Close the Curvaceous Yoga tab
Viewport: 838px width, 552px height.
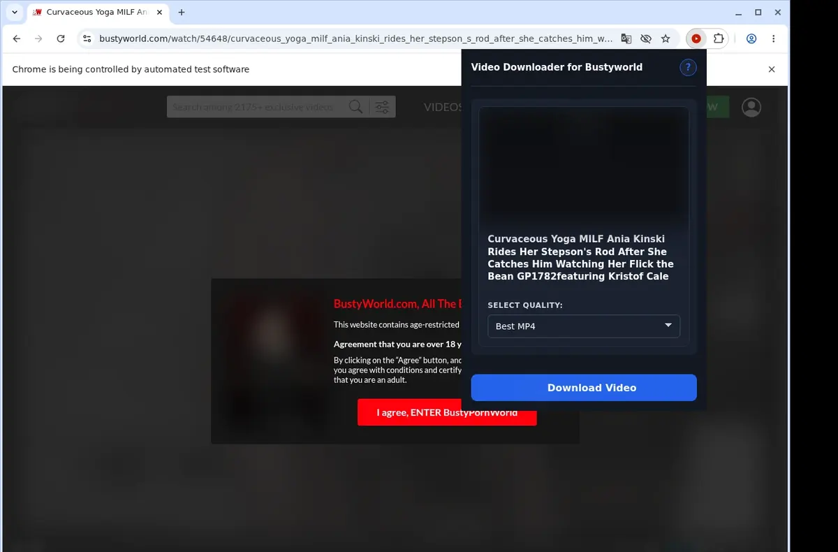pyautogui.click(x=159, y=12)
